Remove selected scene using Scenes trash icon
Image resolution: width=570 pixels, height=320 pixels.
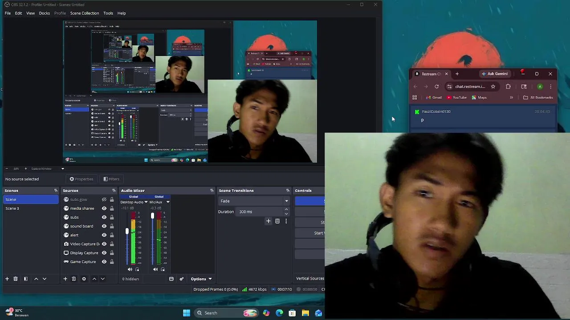pyautogui.click(x=16, y=279)
